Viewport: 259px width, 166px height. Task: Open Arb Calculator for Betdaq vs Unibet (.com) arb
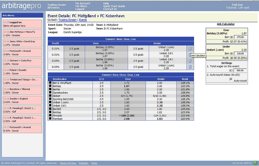[x=190, y=48]
